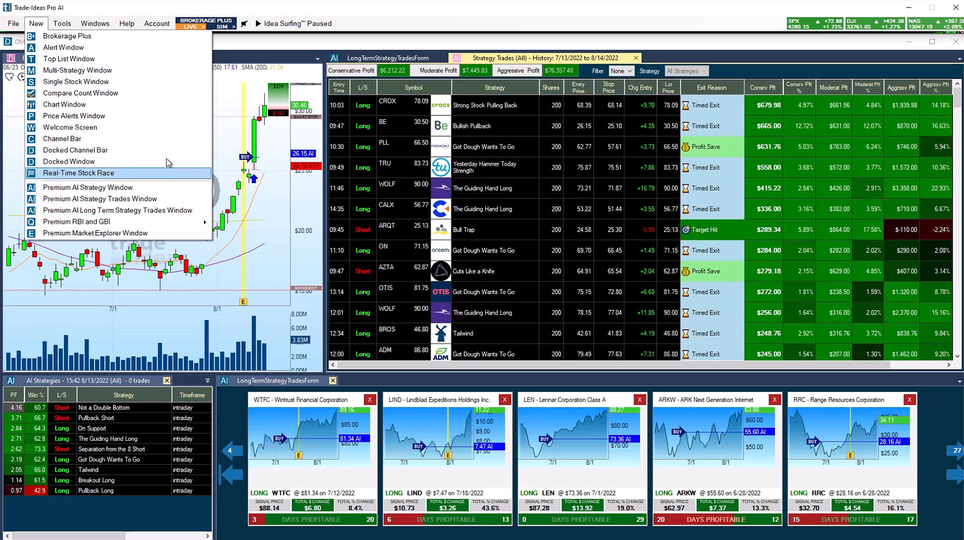
Task: Click the ADM logo icon in the trades list
Action: tap(441, 354)
